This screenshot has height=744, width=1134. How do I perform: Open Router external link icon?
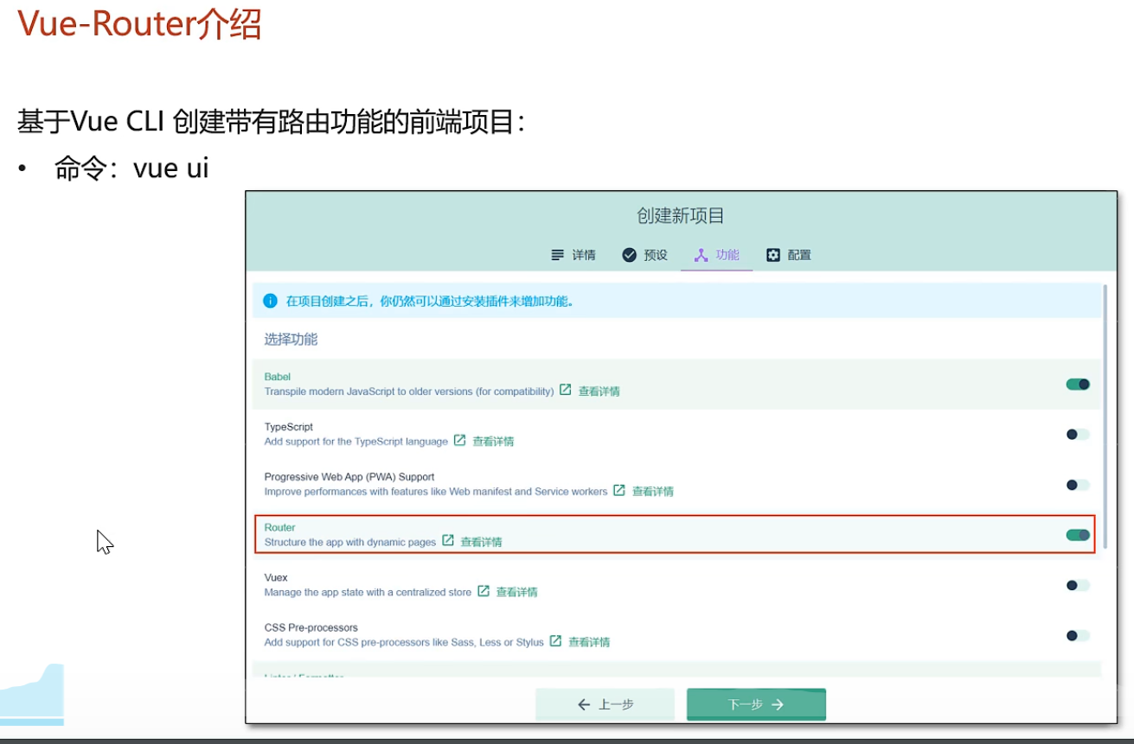[447, 540]
